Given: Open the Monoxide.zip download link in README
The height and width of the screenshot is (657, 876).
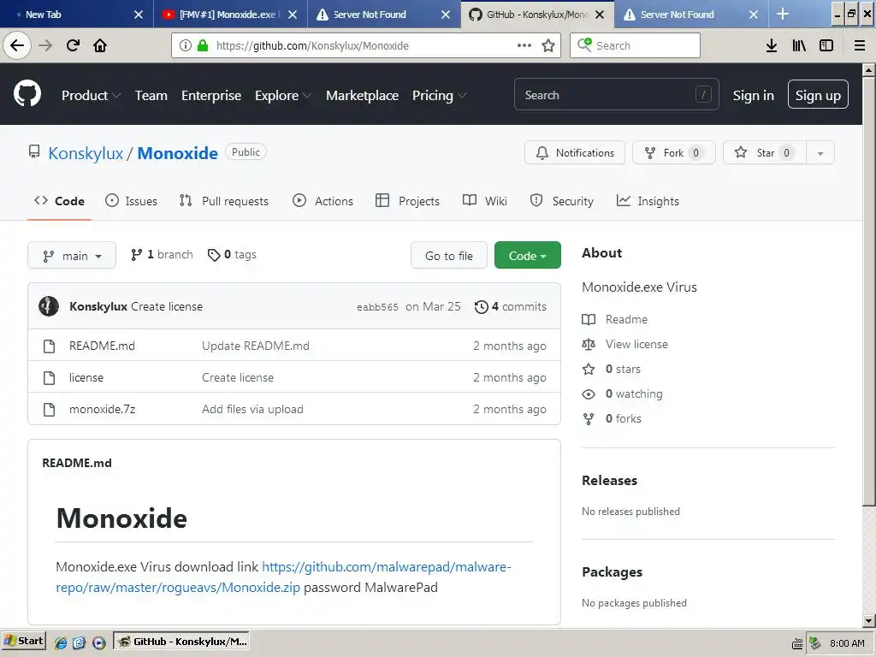Looking at the screenshot, I should point(283,577).
